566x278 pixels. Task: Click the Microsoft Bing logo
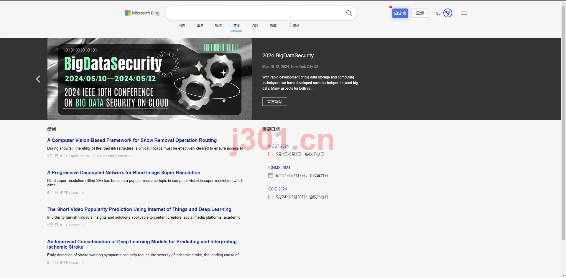coord(142,13)
